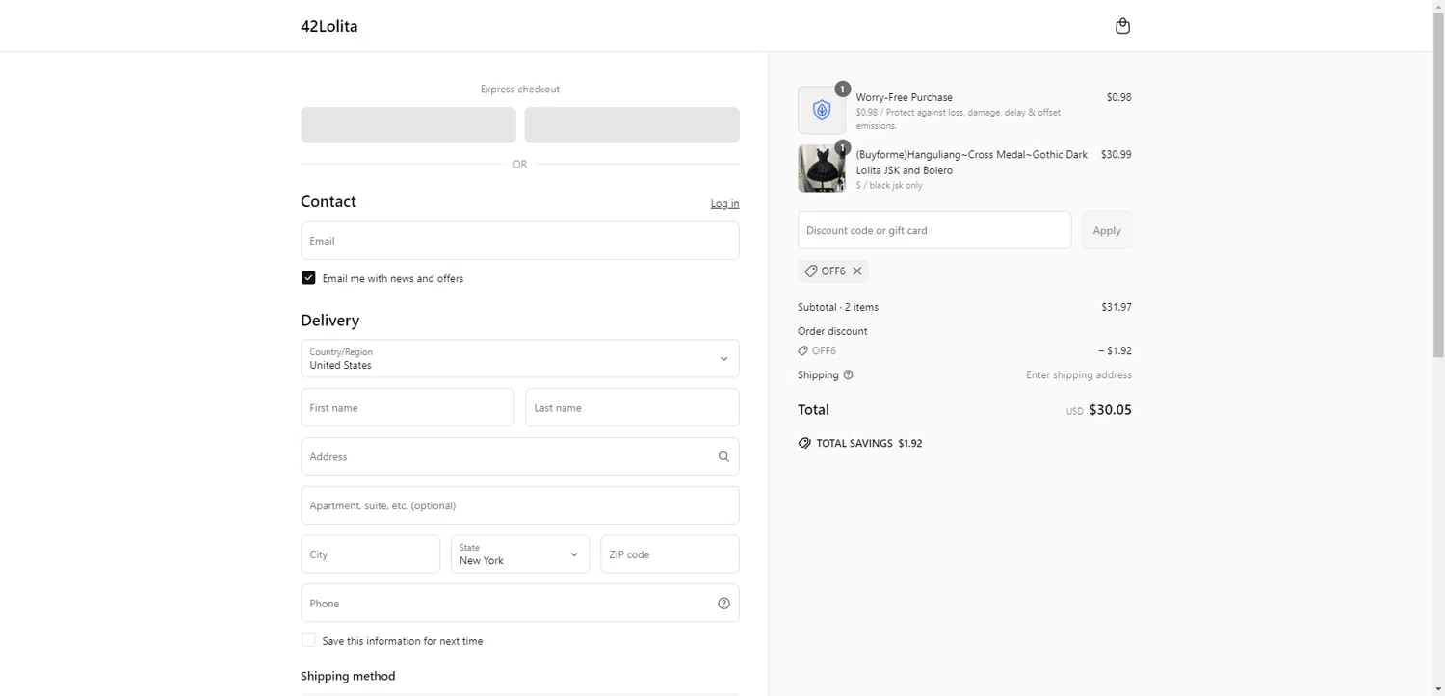
Task: Click the Gothic Lolita dress thumbnail
Action: click(822, 168)
